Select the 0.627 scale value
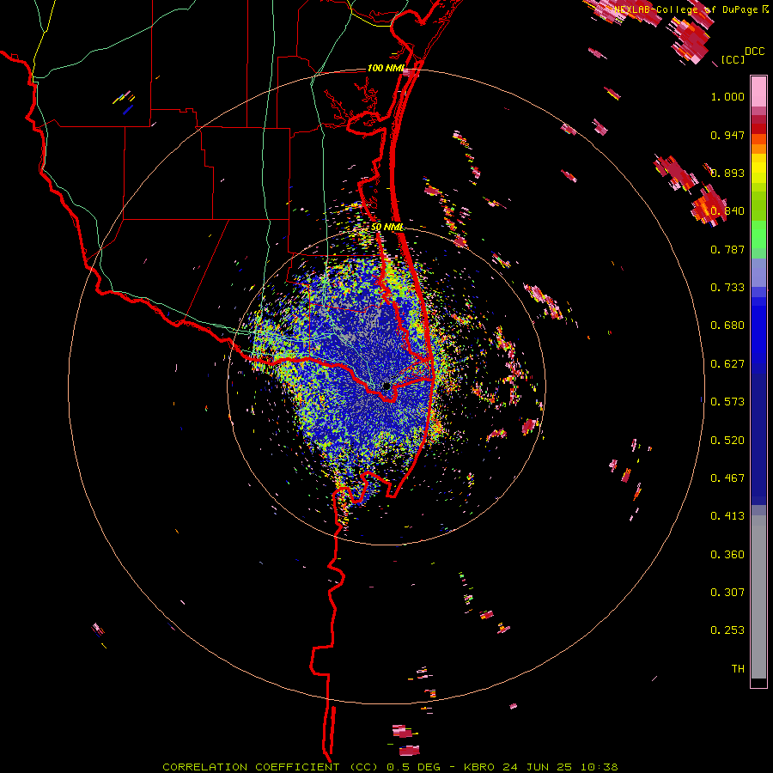The image size is (773, 773). [727, 364]
